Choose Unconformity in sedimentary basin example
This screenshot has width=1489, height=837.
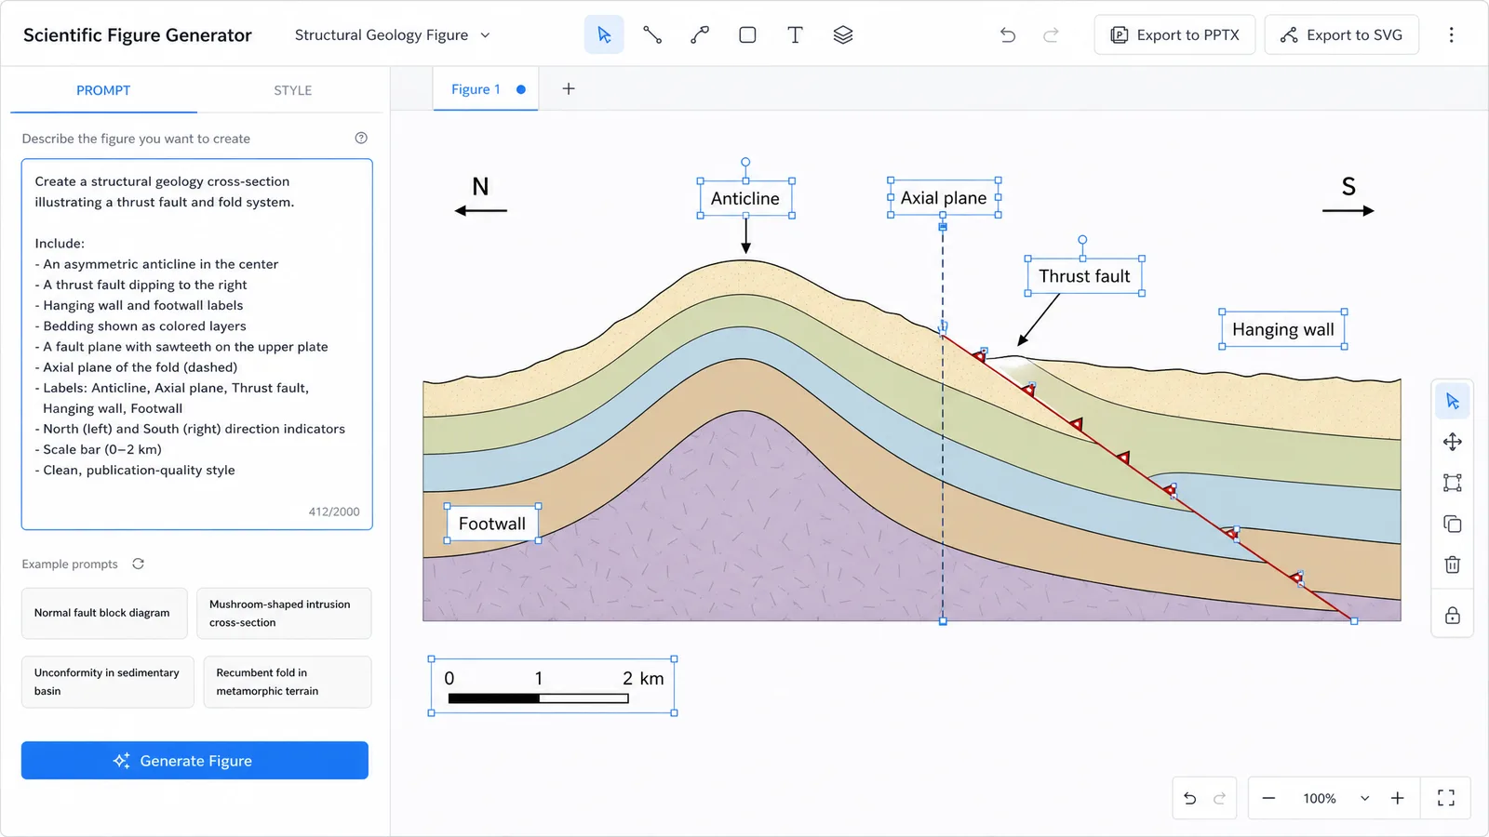pos(108,682)
